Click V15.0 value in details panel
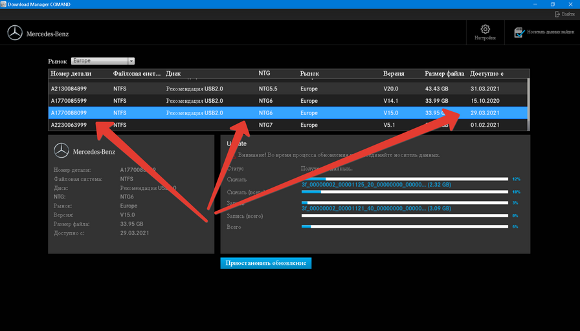Viewport: 580px width, 331px height. click(128, 215)
